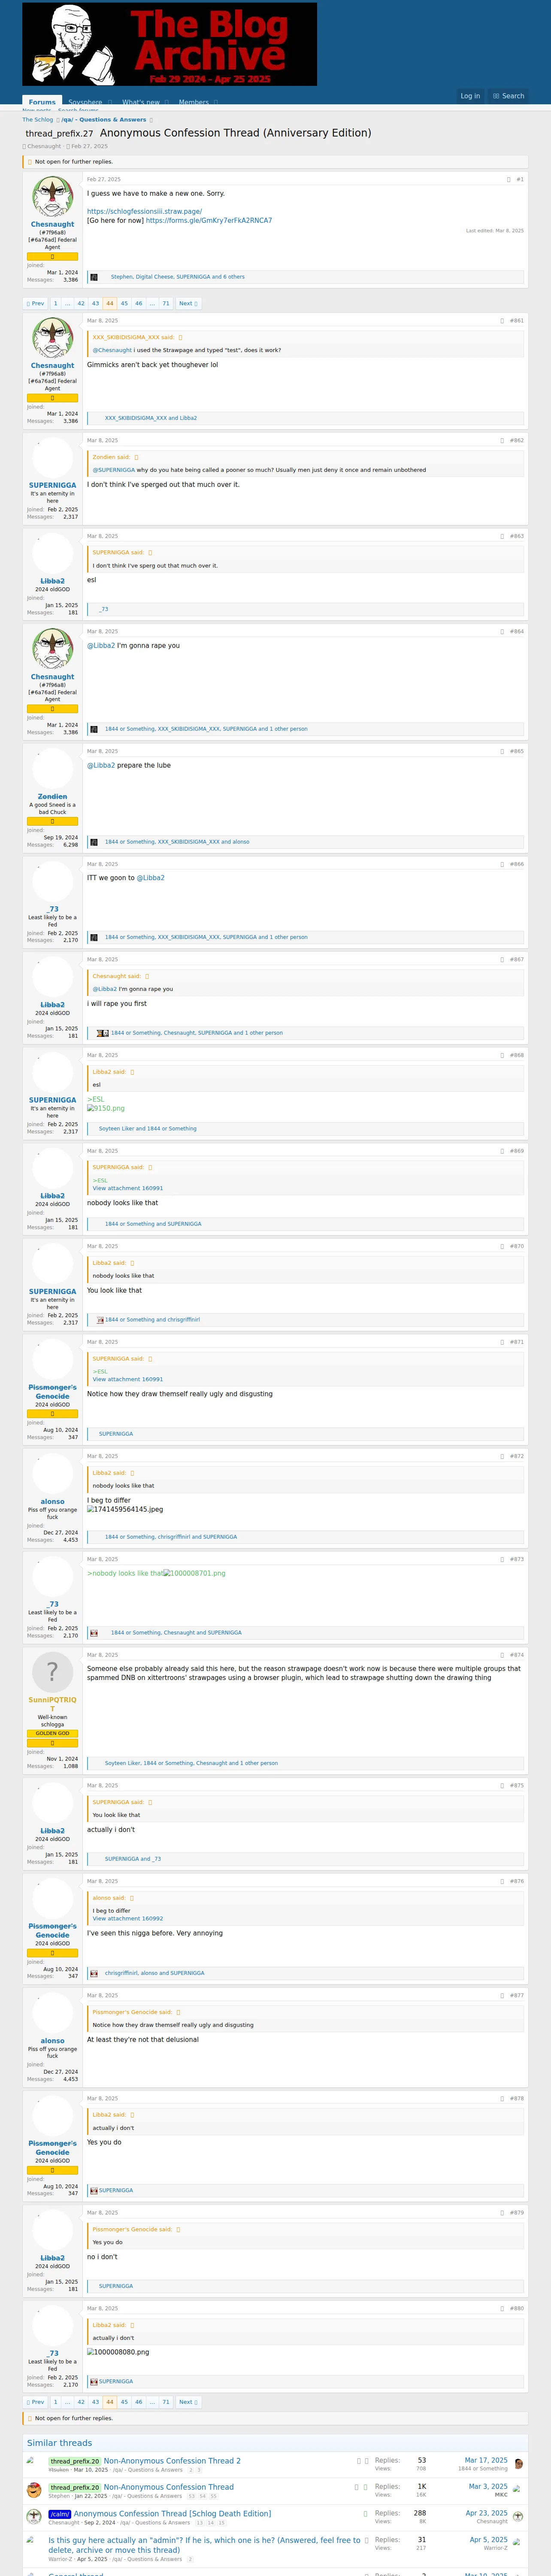Click the share icon on post #861
The height and width of the screenshot is (2576, 551).
tap(502, 321)
